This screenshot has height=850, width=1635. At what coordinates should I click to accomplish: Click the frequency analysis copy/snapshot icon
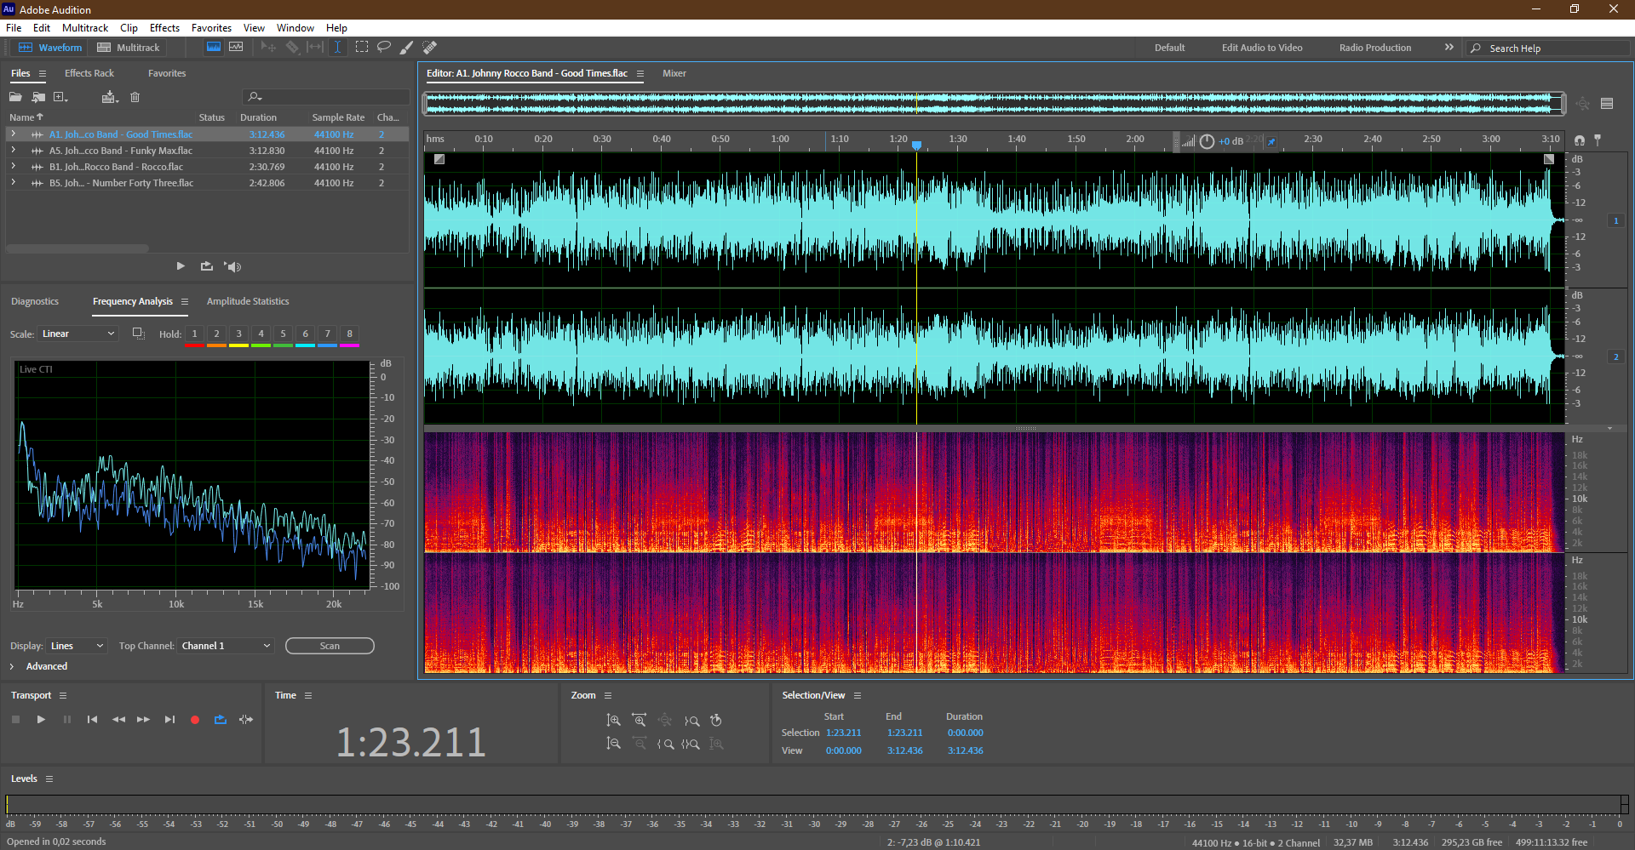[x=138, y=334]
